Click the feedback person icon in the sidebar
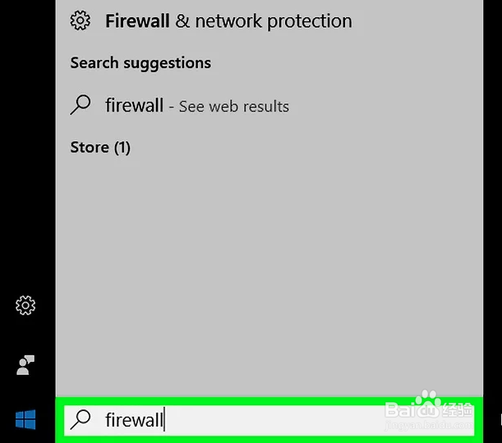Image resolution: width=502 pixels, height=443 pixels. (25, 365)
